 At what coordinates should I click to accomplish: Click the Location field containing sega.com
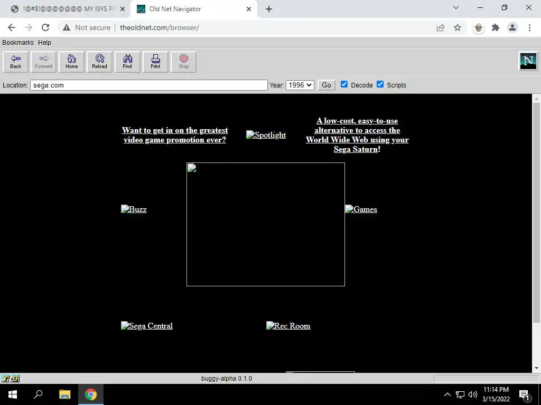148,85
